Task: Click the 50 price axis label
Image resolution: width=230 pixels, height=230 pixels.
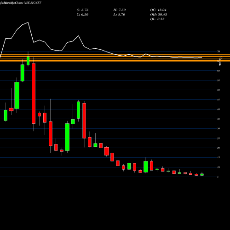Action: (218, 90)
